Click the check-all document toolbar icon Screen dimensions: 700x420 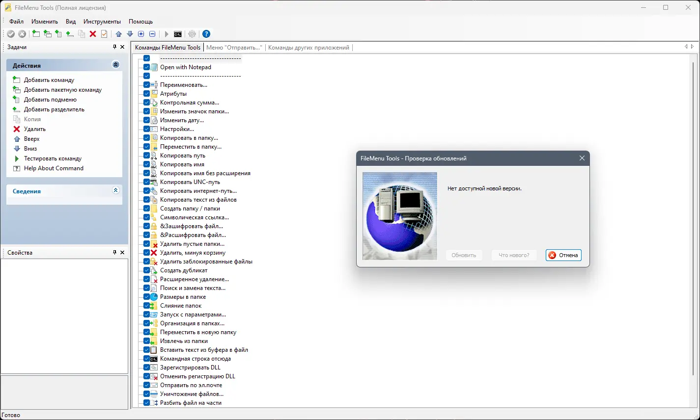(x=104, y=34)
